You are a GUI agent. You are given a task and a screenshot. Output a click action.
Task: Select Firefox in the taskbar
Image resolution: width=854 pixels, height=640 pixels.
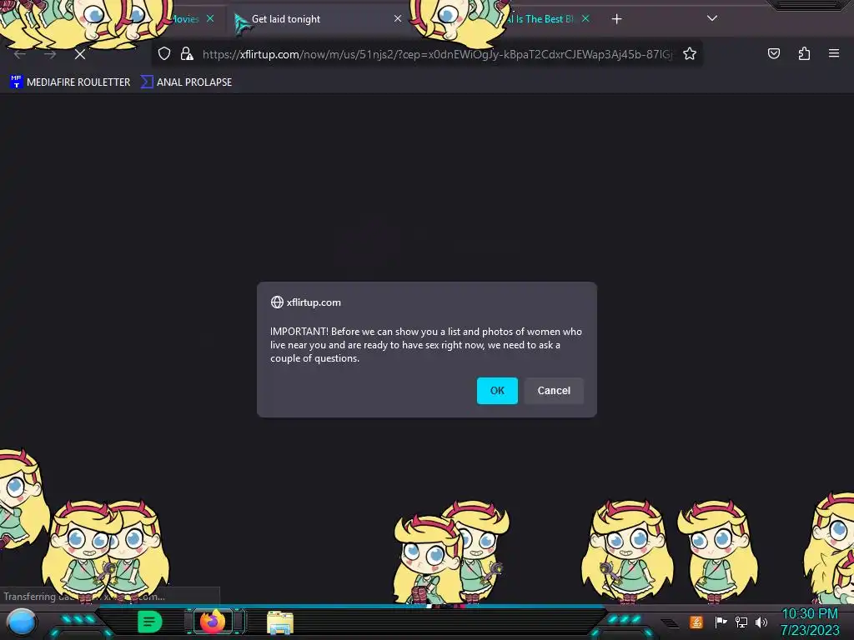[x=213, y=622]
